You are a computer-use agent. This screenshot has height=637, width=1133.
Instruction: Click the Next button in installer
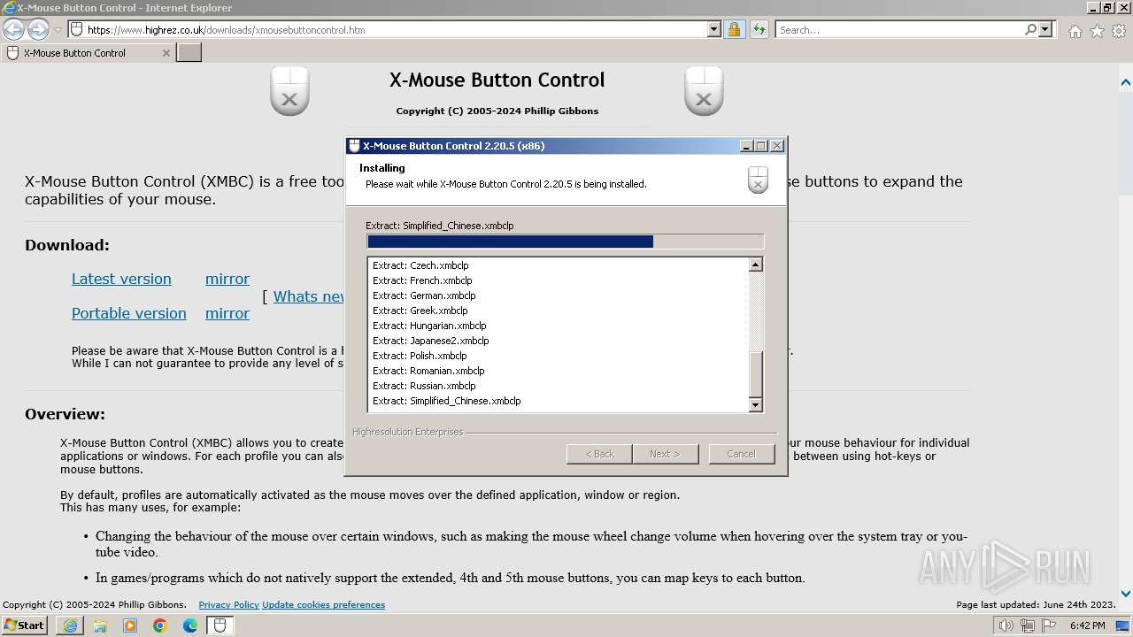pyautogui.click(x=665, y=454)
